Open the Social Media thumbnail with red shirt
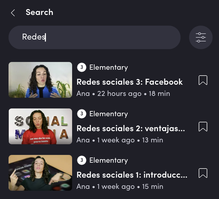 coord(40,126)
